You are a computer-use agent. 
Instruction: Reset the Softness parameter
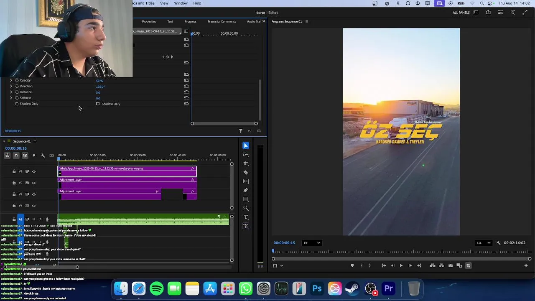tap(186, 98)
